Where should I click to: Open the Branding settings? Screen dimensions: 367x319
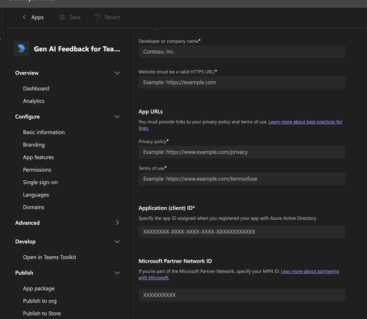(34, 145)
